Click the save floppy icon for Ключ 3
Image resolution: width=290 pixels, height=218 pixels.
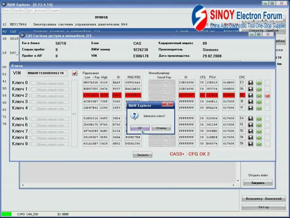click(250, 102)
